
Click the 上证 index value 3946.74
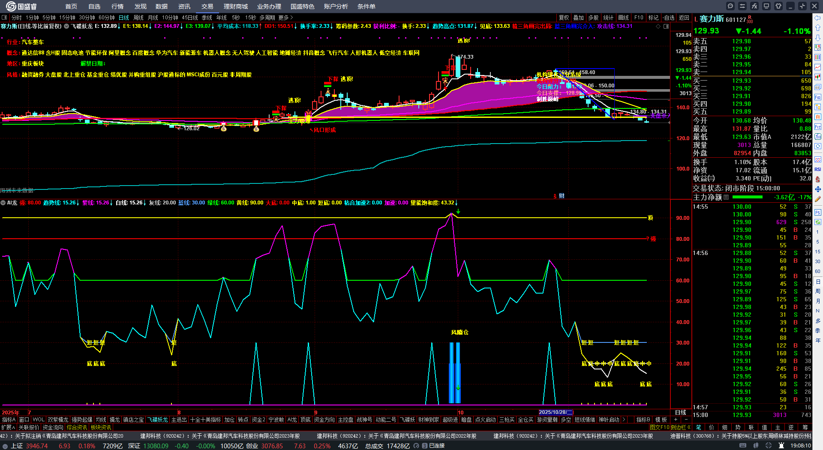(37, 446)
